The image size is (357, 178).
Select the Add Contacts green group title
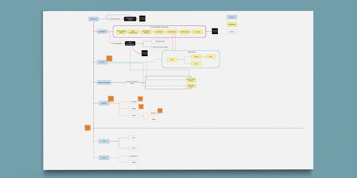[192, 52]
